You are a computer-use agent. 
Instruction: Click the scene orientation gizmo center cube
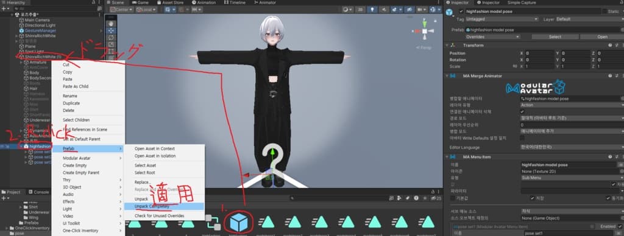coord(425,32)
